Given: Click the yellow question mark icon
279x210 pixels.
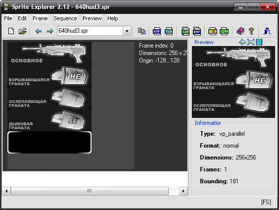Looking at the screenshot, I should 251,31.
